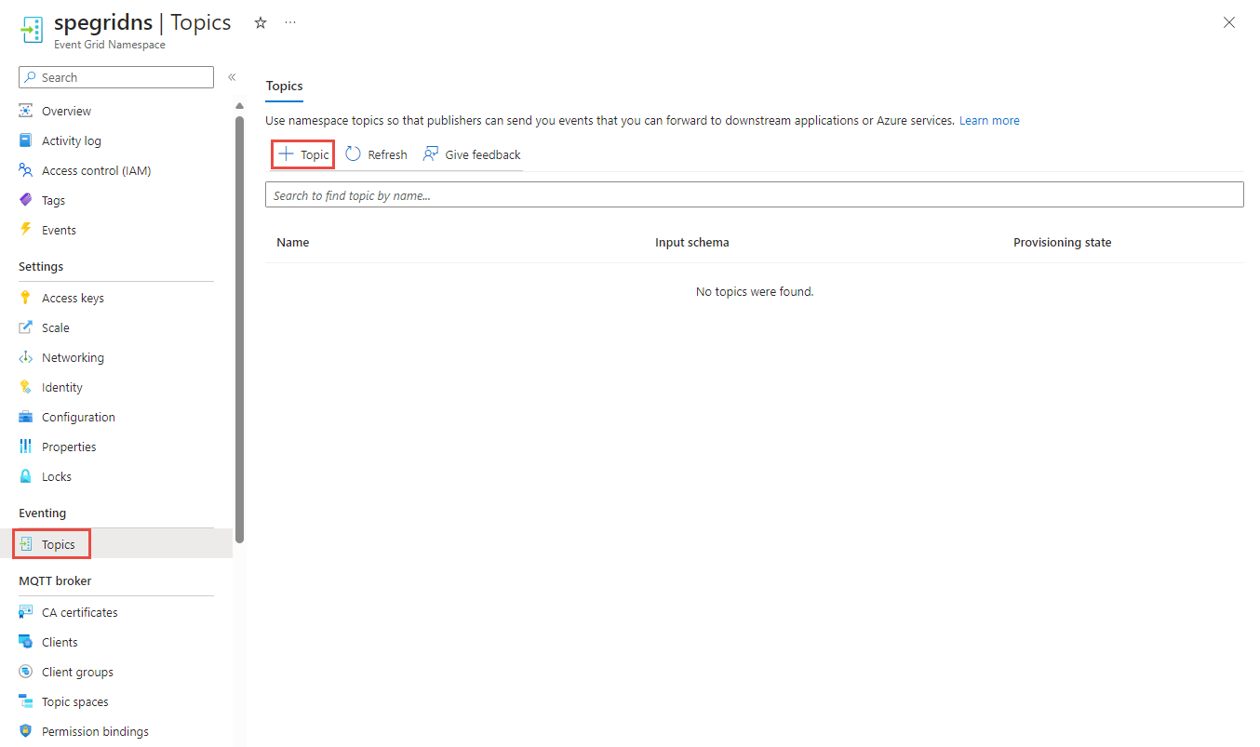The height and width of the screenshot is (747, 1260).
Task: Close the Topics blade with X
Action: 1229,22
